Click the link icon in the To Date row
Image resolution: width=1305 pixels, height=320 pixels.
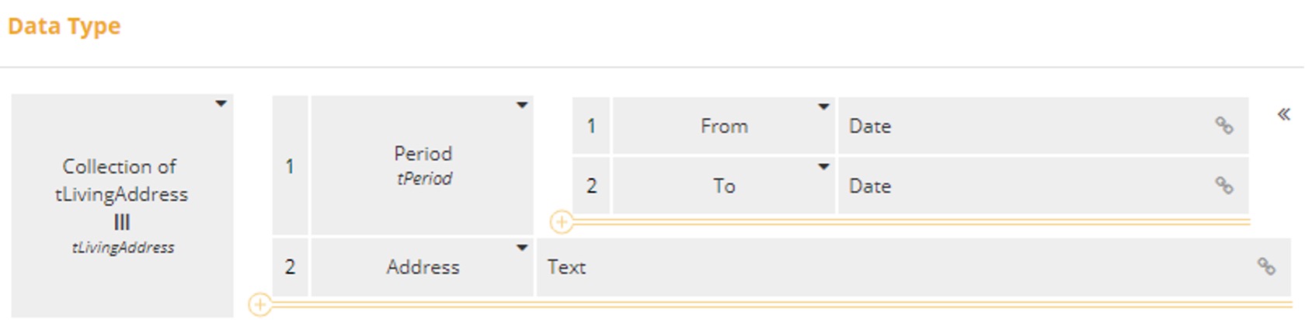click(x=1223, y=186)
